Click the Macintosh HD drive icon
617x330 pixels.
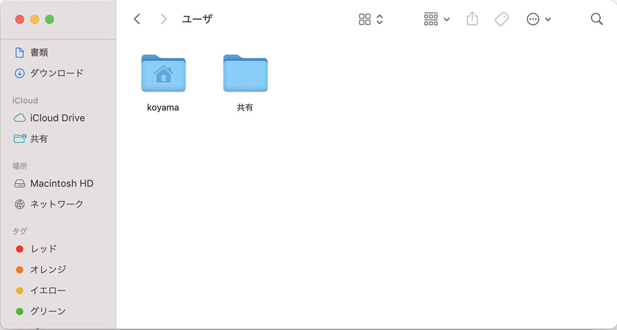pyautogui.click(x=20, y=184)
